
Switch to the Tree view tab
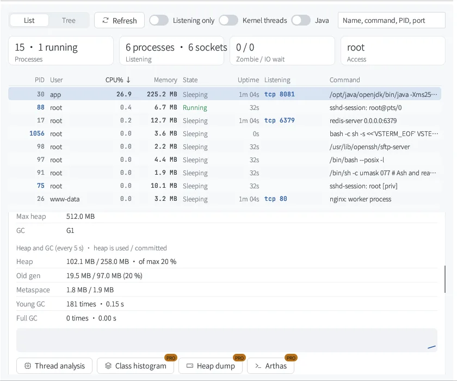[x=69, y=20]
